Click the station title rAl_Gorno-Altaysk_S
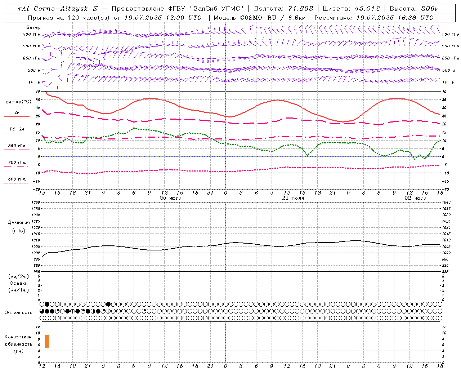461x369 pixels. [x=58, y=9]
